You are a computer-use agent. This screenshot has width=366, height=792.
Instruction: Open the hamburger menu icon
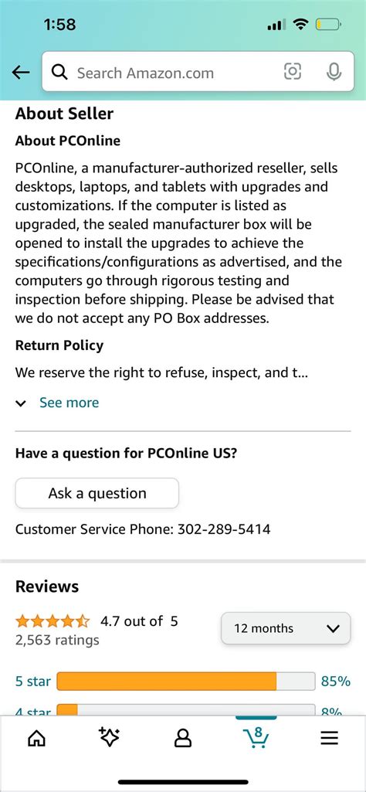point(330,739)
